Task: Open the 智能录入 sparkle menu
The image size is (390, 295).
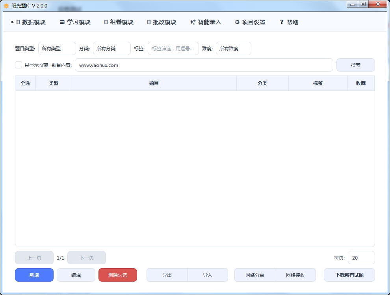Action: point(206,22)
